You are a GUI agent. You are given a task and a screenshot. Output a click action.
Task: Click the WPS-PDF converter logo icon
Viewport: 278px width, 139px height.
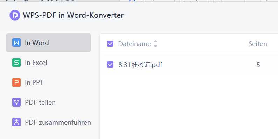(x=15, y=15)
